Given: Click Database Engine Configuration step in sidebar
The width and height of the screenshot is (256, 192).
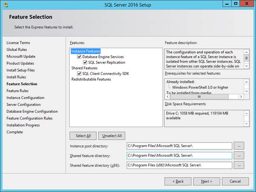Looking at the screenshot, I should click(32, 111).
